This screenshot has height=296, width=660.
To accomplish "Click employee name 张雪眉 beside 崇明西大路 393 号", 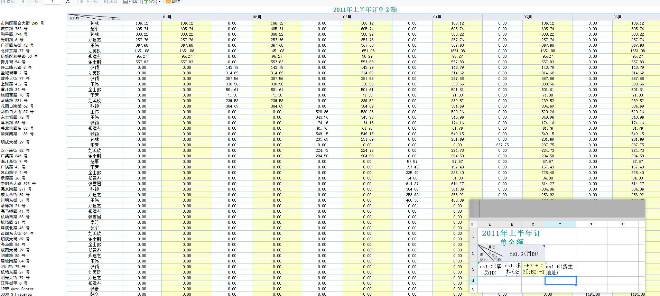I will tap(94, 184).
